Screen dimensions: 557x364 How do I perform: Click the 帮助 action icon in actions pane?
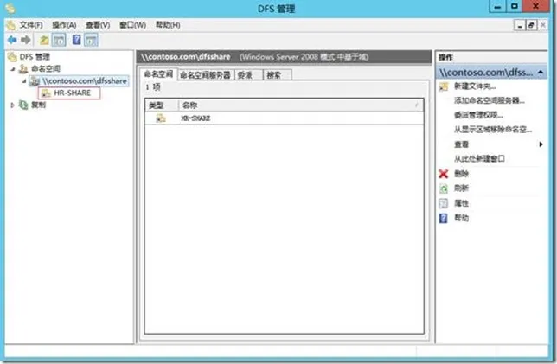[x=444, y=218]
